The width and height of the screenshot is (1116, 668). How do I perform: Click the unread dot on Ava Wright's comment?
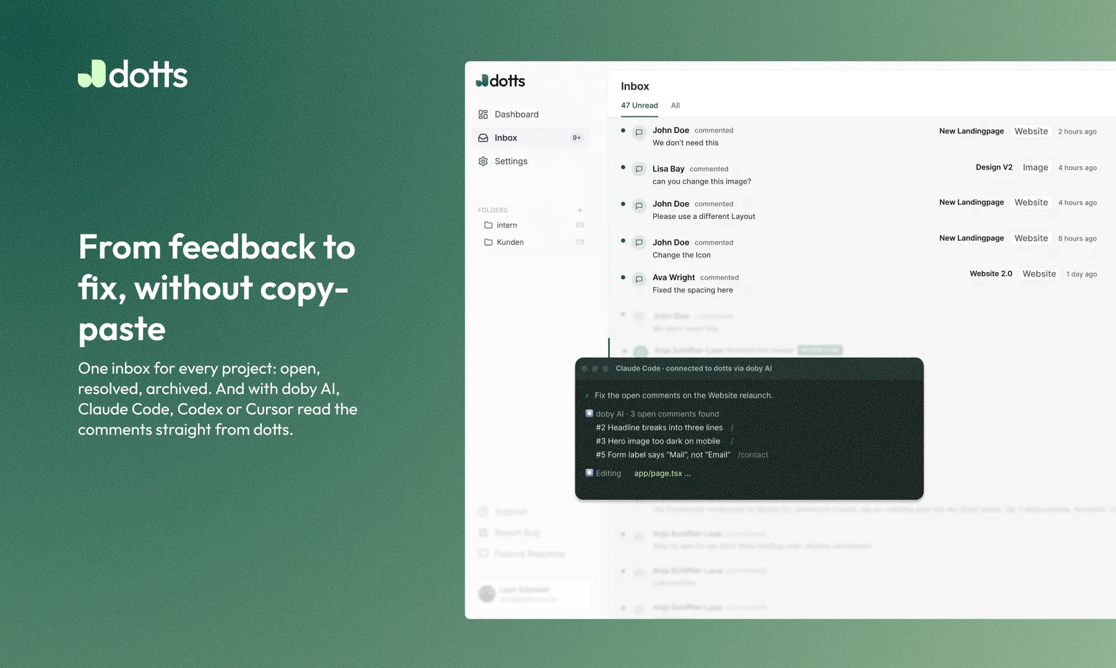(623, 277)
